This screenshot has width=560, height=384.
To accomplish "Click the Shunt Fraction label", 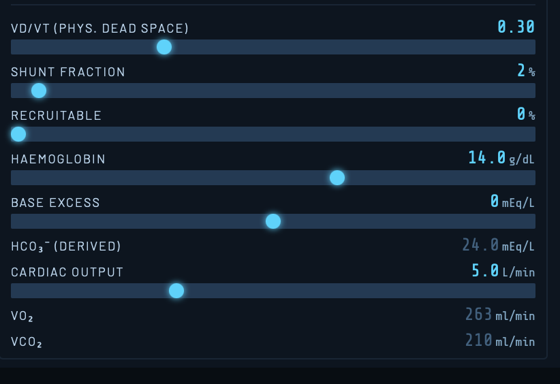I will pos(68,72).
